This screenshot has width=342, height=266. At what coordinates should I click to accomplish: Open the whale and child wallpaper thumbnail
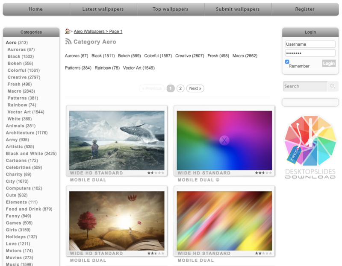[x=117, y=140]
